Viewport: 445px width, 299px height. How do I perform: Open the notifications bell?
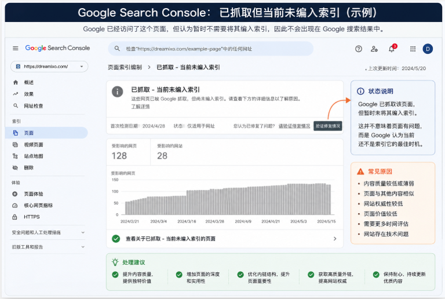click(392, 49)
